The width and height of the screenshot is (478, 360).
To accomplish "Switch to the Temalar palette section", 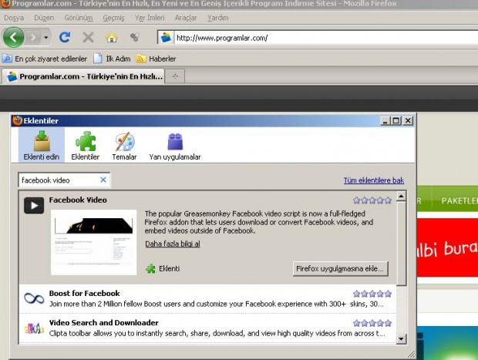I will tap(124, 145).
